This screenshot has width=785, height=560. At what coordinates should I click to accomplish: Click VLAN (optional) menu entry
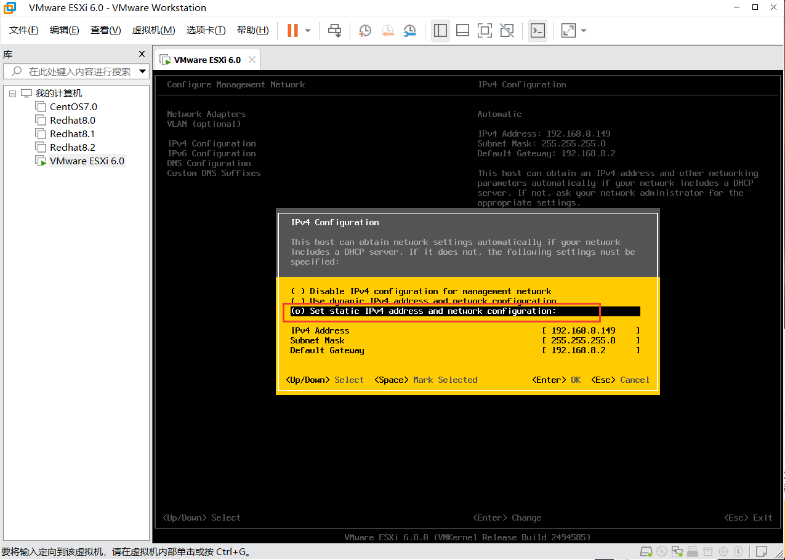tap(204, 124)
